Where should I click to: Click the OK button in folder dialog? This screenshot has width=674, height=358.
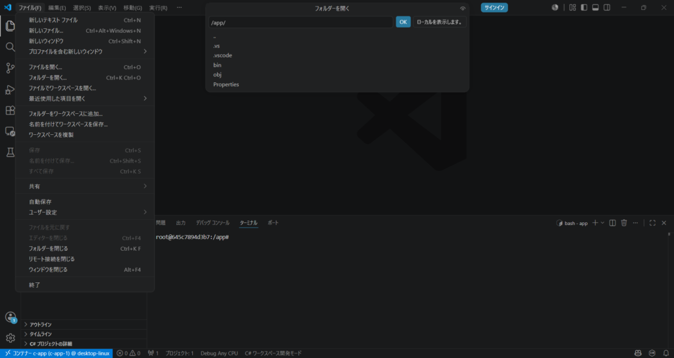tap(403, 22)
